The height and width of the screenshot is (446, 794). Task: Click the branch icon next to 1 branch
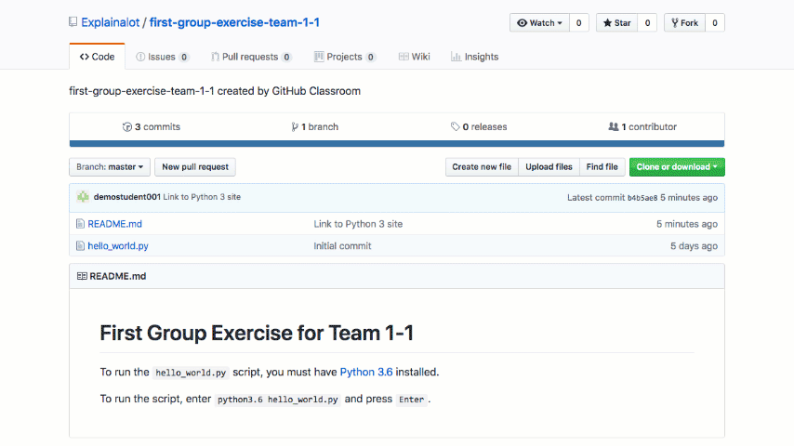coord(294,126)
